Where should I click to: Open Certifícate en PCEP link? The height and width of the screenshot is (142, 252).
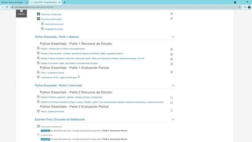[59, 78]
